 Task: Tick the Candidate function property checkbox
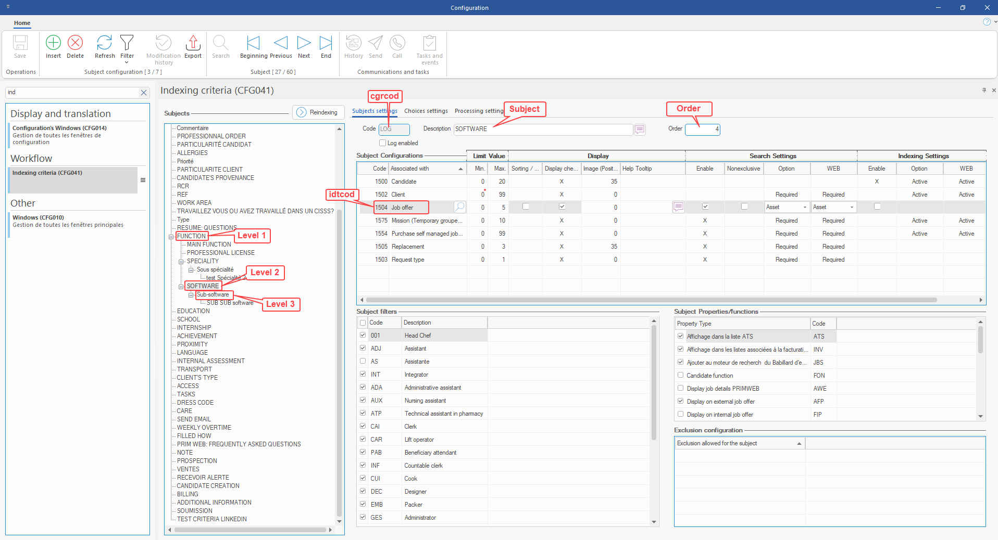tap(680, 375)
